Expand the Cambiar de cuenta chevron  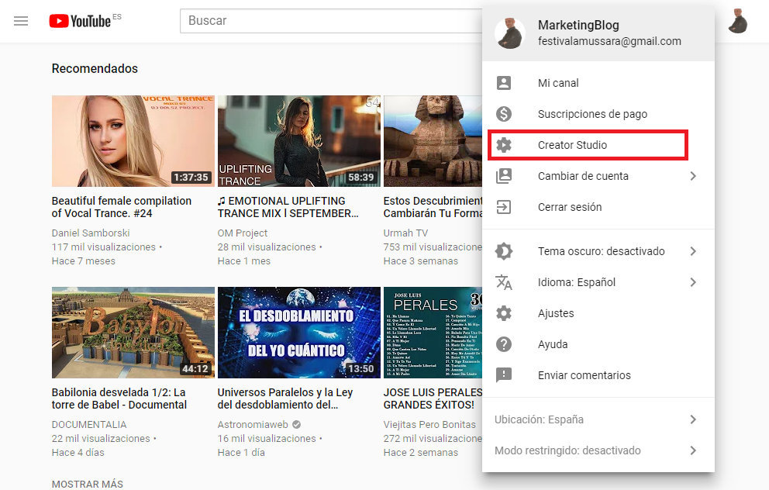[x=694, y=176]
